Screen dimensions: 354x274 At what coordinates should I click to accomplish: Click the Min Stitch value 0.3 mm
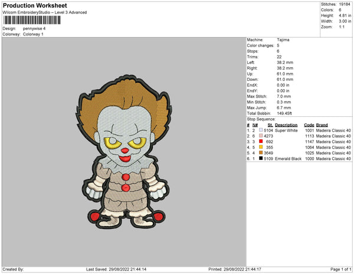point(284,102)
